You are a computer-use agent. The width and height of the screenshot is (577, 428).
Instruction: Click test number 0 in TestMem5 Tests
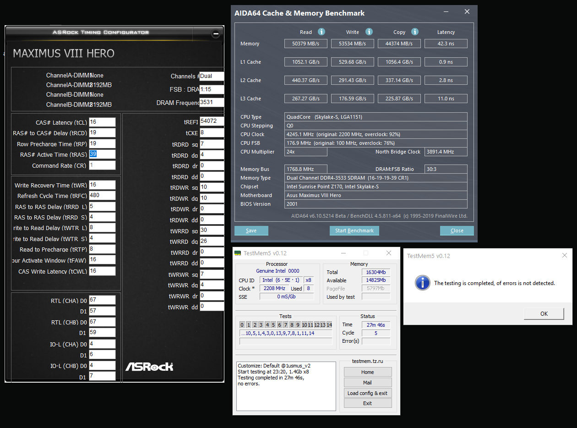coord(242,325)
